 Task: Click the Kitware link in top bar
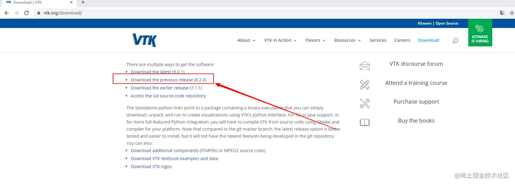[x=424, y=23]
